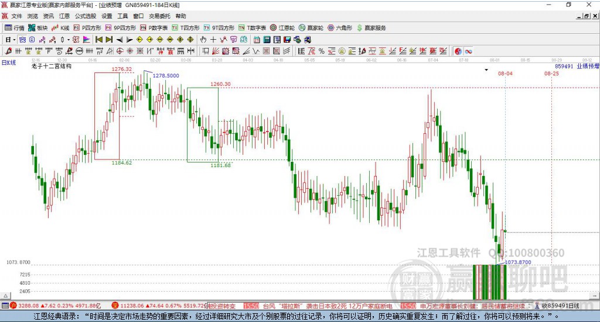Open the 板块 sector view
The width and height of the screenshot is (600, 322).
click(37, 28)
